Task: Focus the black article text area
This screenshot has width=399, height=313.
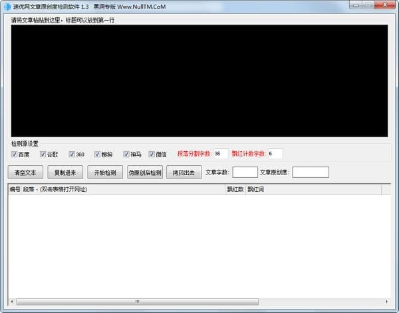Action: point(199,81)
